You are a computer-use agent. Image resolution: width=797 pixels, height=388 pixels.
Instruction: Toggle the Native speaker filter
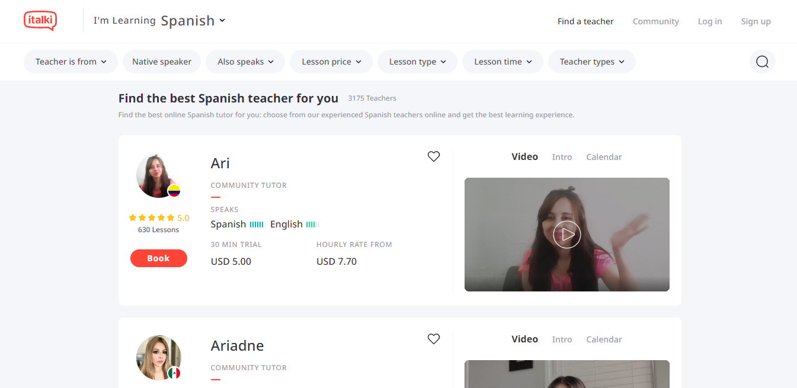point(162,62)
